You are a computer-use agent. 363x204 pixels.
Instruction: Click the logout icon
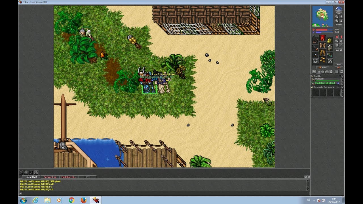click(x=341, y=71)
